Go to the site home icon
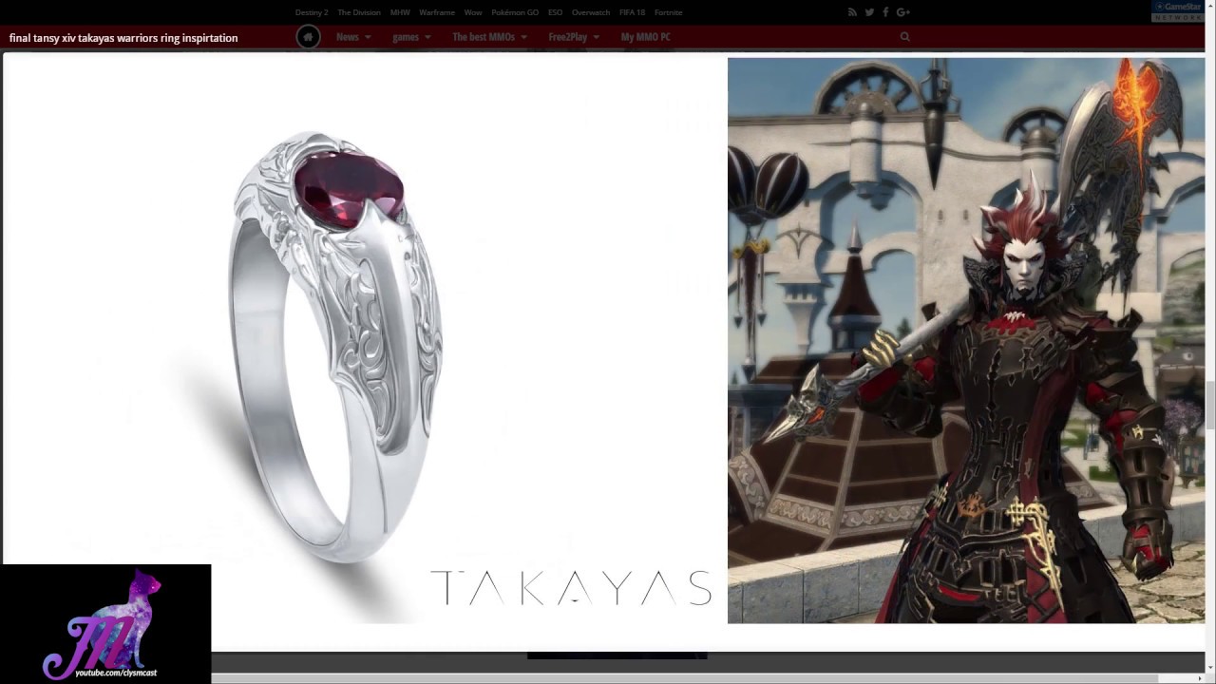 tap(308, 37)
